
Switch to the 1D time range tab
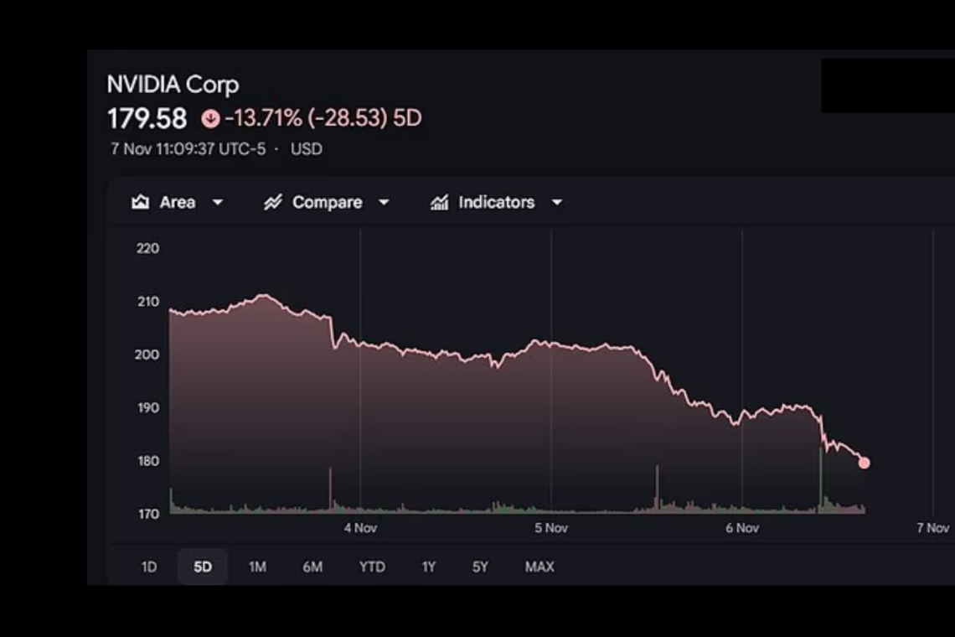point(148,567)
